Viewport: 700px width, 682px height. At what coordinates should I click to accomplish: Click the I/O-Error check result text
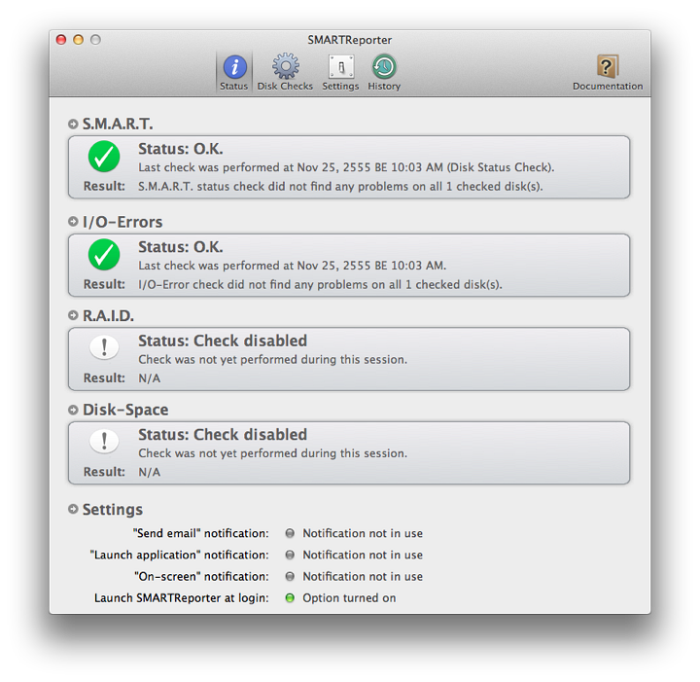coord(320,284)
